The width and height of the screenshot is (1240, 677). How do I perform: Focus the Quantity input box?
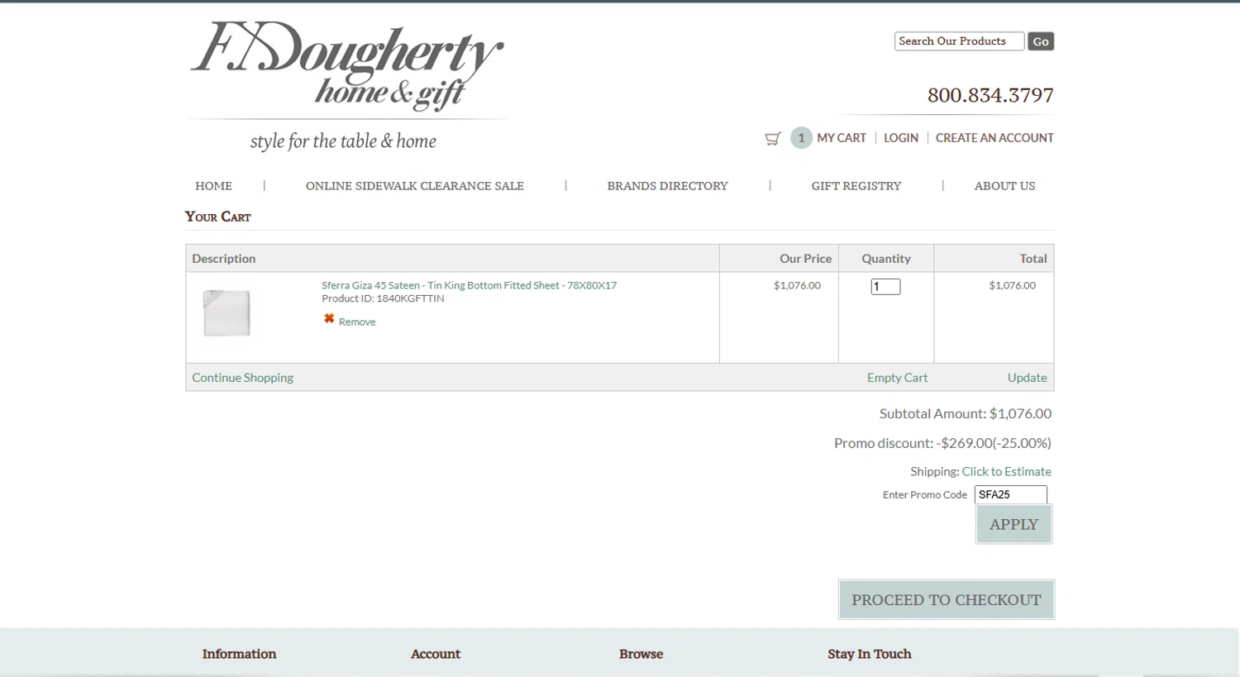click(x=885, y=287)
